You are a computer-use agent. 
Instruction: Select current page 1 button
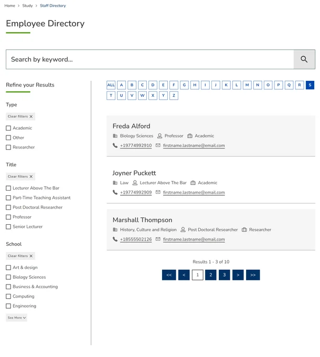pyautogui.click(x=197, y=275)
